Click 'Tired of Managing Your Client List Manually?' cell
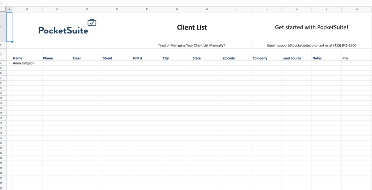The image size is (372, 190). coord(192,45)
